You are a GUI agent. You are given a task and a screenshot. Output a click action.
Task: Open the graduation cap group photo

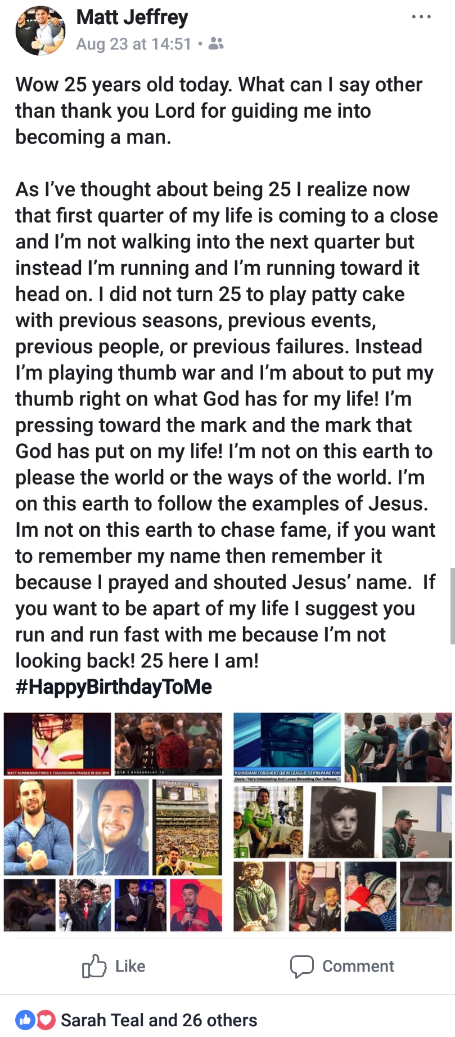(x=85, y=905)
